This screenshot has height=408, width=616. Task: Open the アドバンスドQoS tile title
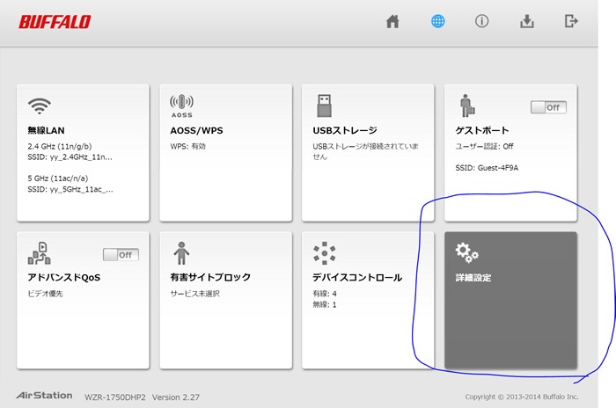(64, 278)
